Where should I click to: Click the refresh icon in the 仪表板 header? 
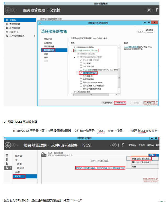(x=149, y=10)
